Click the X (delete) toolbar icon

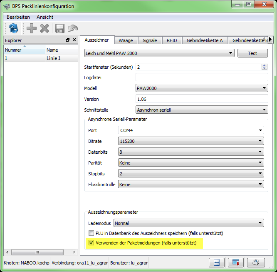(45, 28)
